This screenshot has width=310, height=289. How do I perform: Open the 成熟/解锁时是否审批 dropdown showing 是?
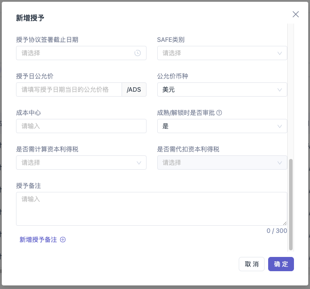tap(222, 126)
